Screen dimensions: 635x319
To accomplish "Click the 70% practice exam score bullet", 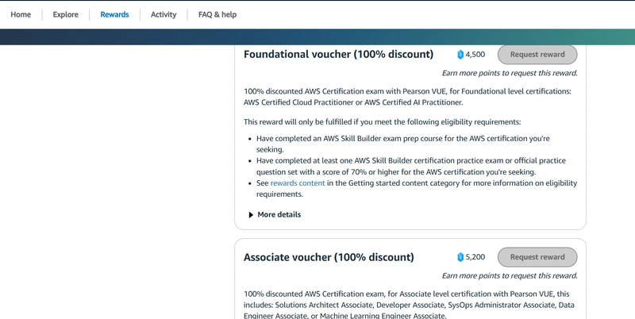I will pyautogui.click(x=411, y=167).
